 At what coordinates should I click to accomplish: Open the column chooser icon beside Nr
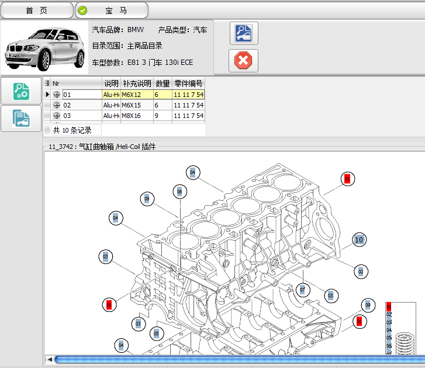coord(47,84)
